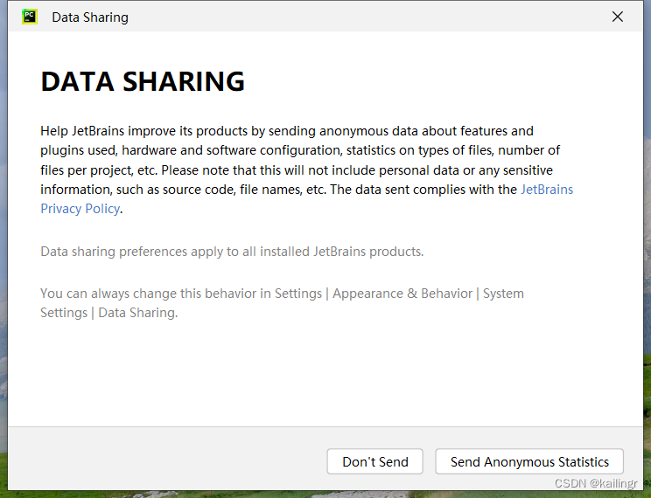Click the 'Data sharing preferences apply' note
Screen dimensions: 651x498
[232, 252]
